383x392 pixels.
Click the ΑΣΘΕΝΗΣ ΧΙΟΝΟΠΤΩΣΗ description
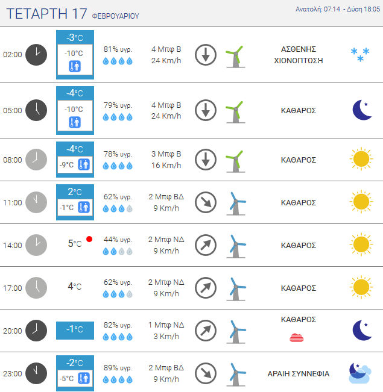pyautogui.click(x=299, y=55)
